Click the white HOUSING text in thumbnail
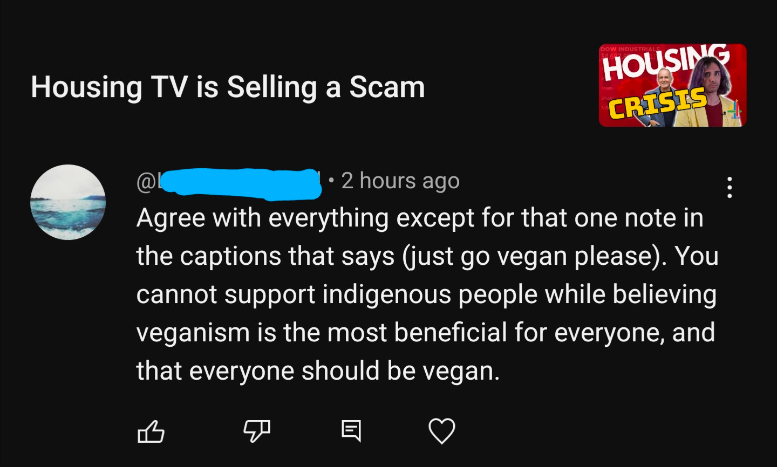Viewport: 777px width, 467px height. click(x=665, y=62)
